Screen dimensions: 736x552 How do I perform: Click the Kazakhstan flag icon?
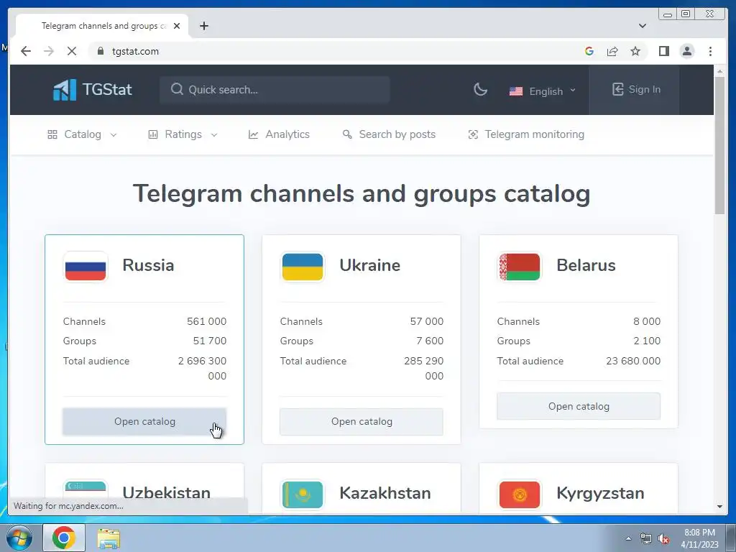pyautogui.click(x=303, y=494)
